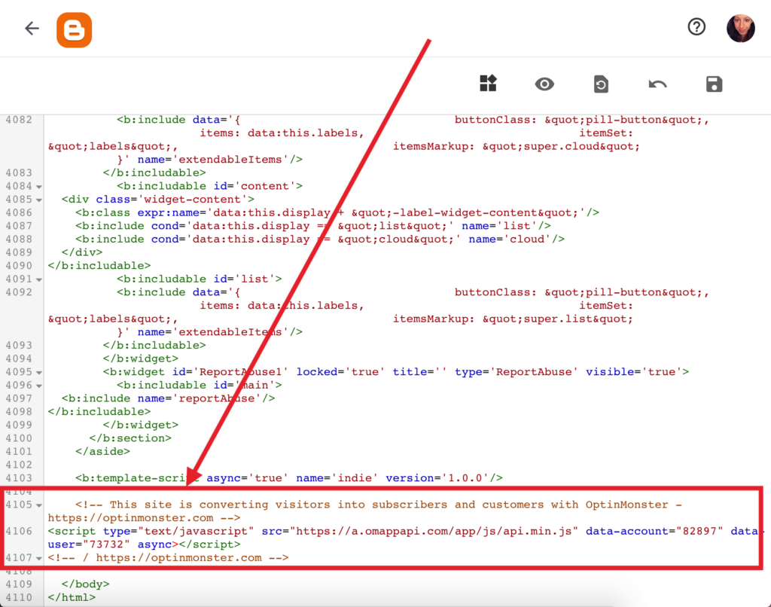Navigate back with the left arrow

[31, 28]
